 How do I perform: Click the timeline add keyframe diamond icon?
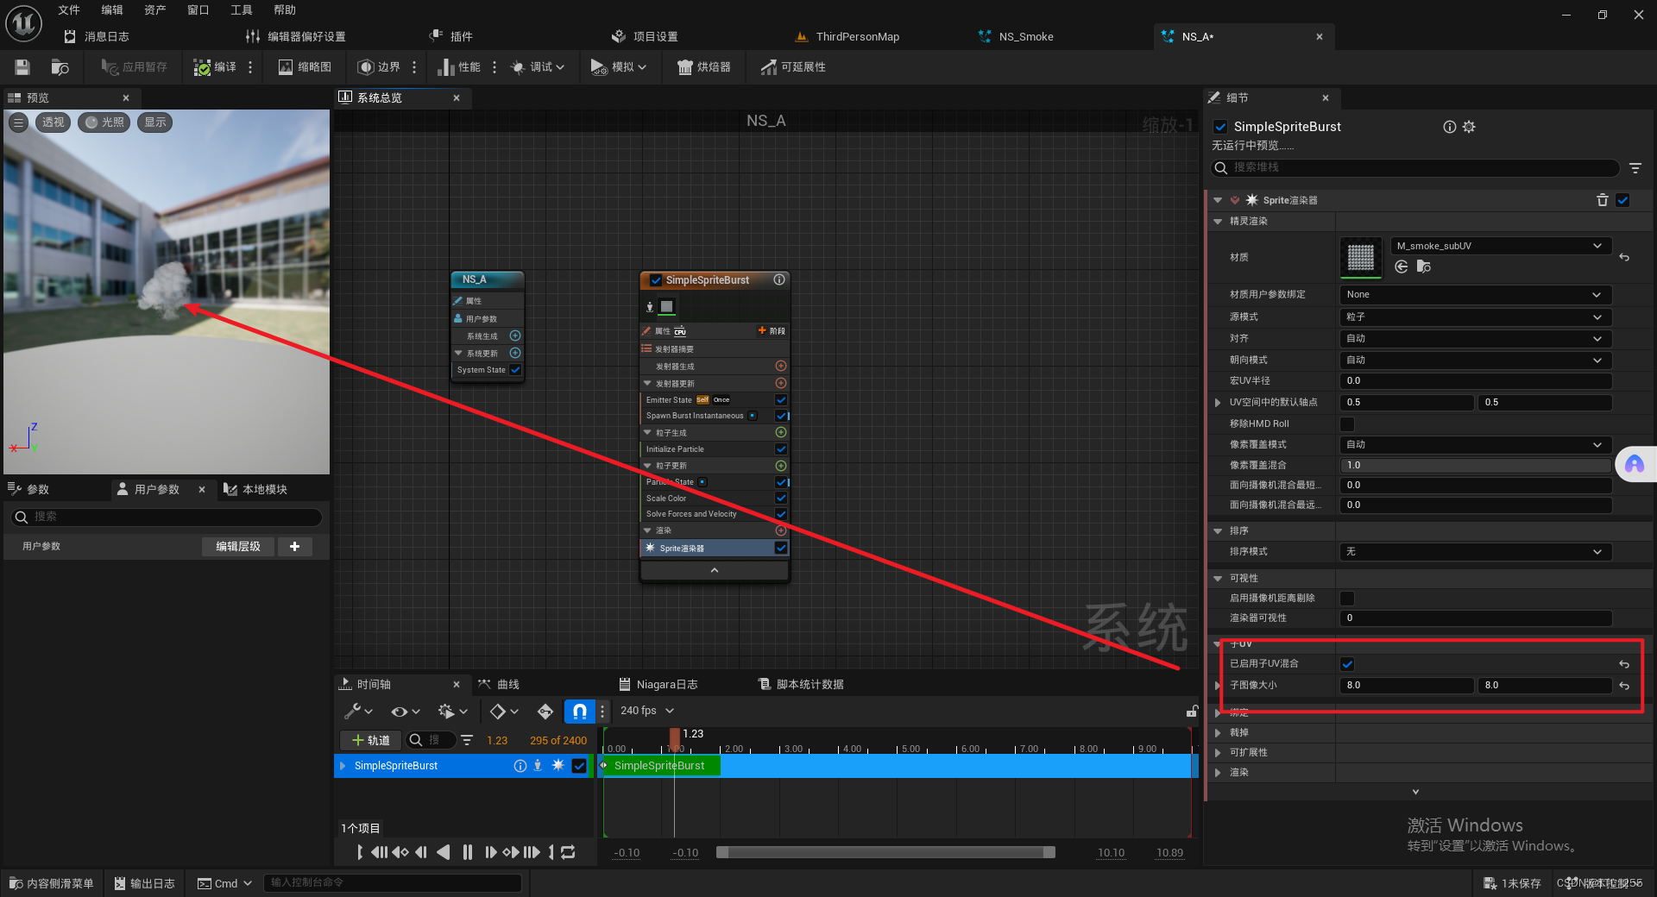pos(545,712)
